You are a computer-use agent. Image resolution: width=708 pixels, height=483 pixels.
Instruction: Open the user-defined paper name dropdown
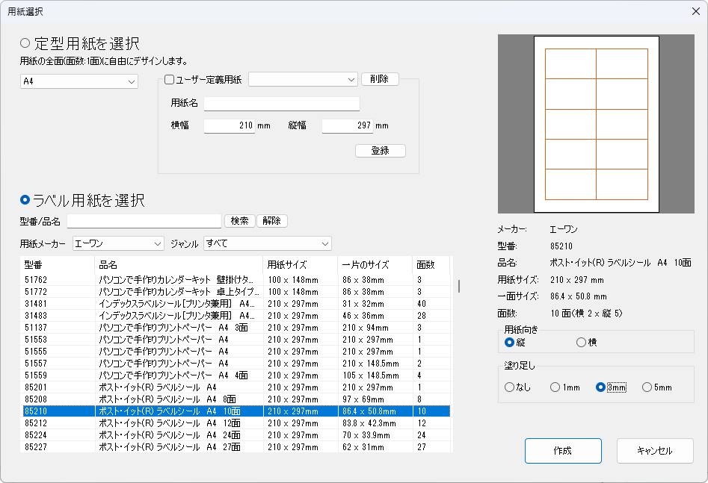click(304, 79)
